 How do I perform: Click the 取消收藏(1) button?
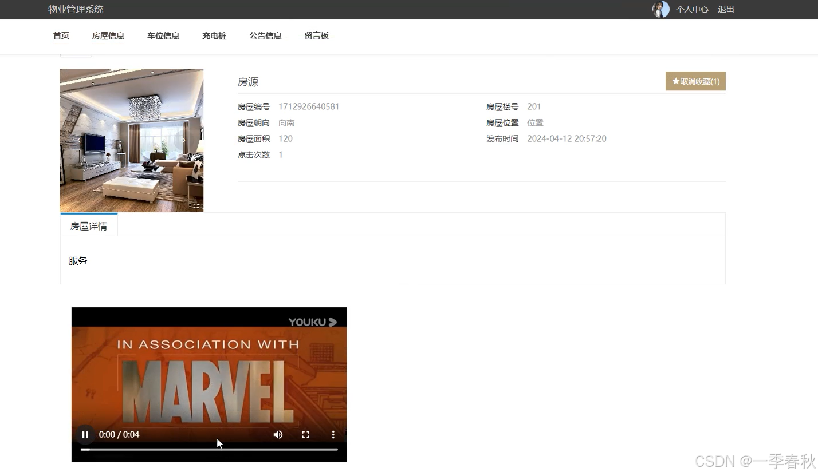tap(695, 81)
